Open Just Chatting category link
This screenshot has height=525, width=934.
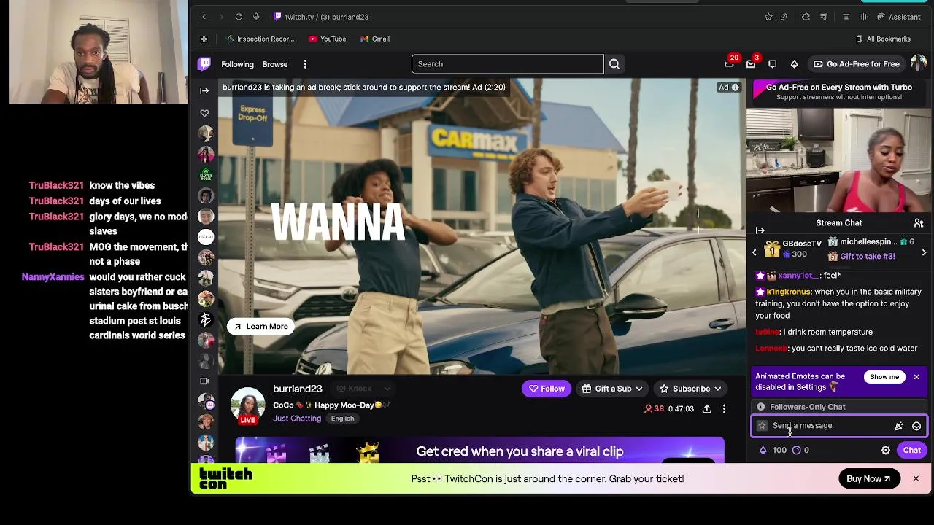coord(297,419)
